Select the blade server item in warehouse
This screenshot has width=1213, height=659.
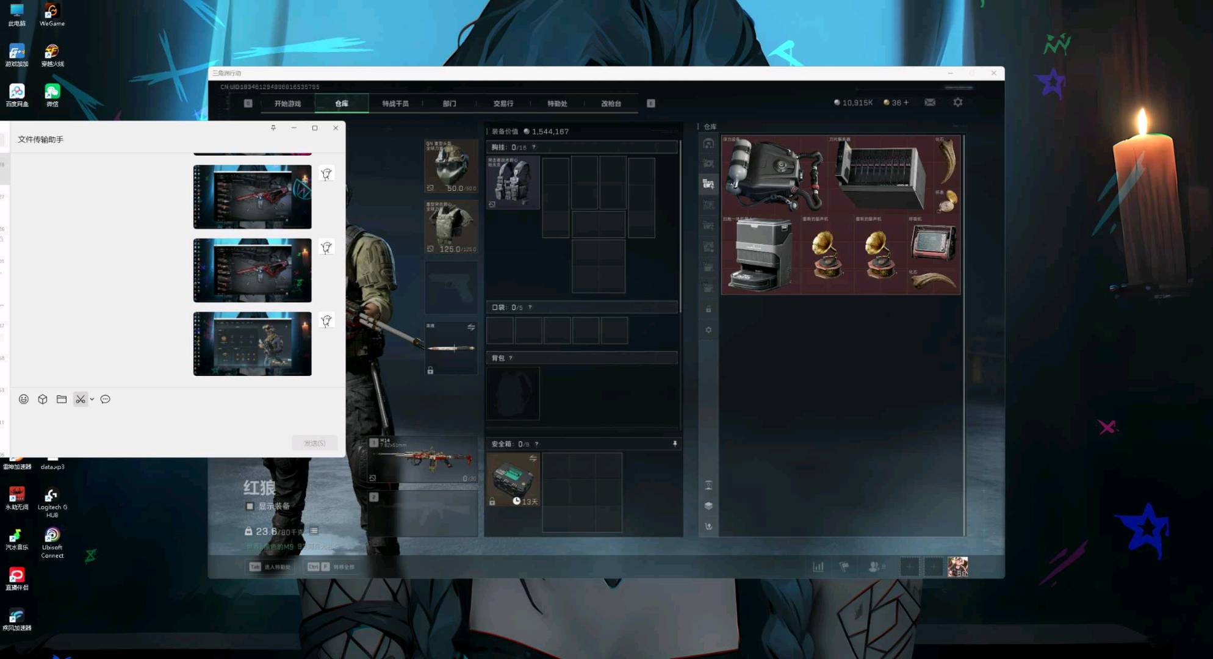880,174
